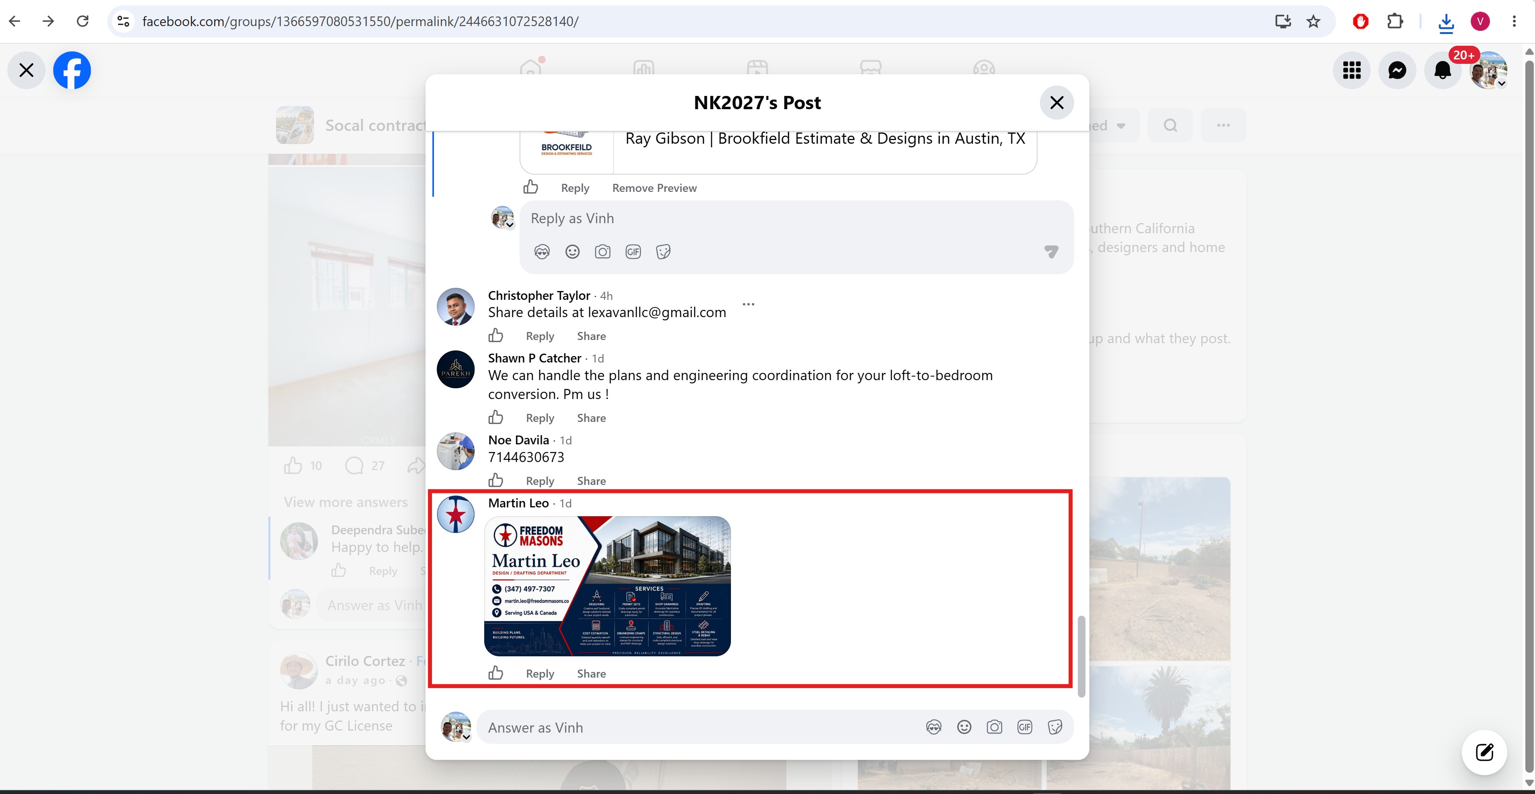
Task: Share Shawn P Catcher's comment
Action: 591,418
